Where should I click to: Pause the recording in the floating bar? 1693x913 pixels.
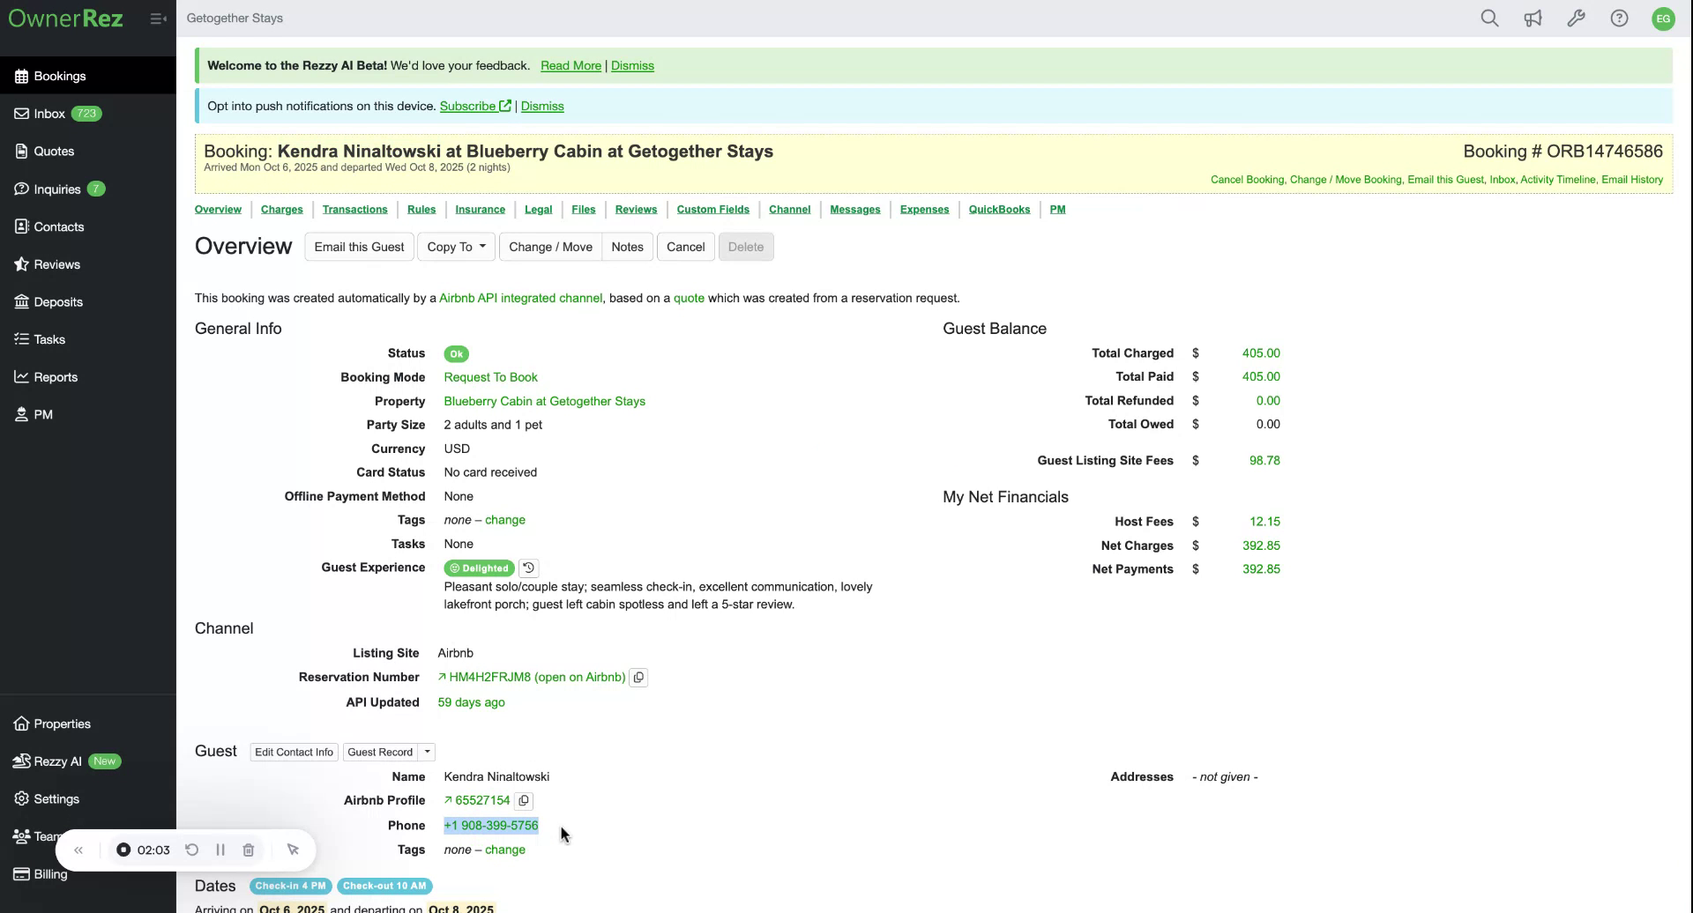click(220, 850)
